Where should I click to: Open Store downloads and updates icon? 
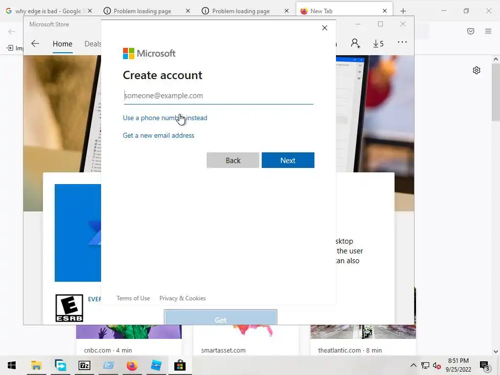[378, 43]
